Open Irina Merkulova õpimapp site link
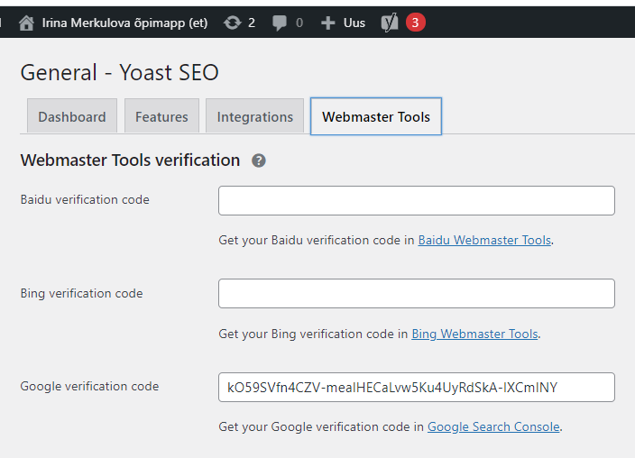The width and height of the screenshot is (635, 458). (x=124, y=23)
